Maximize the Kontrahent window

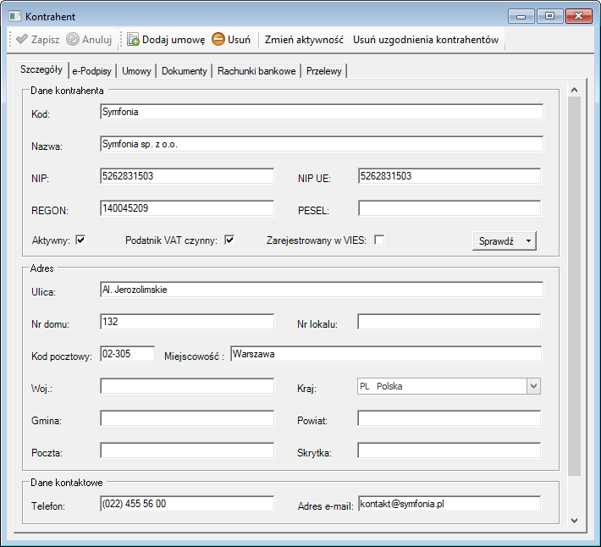point(549,16)
